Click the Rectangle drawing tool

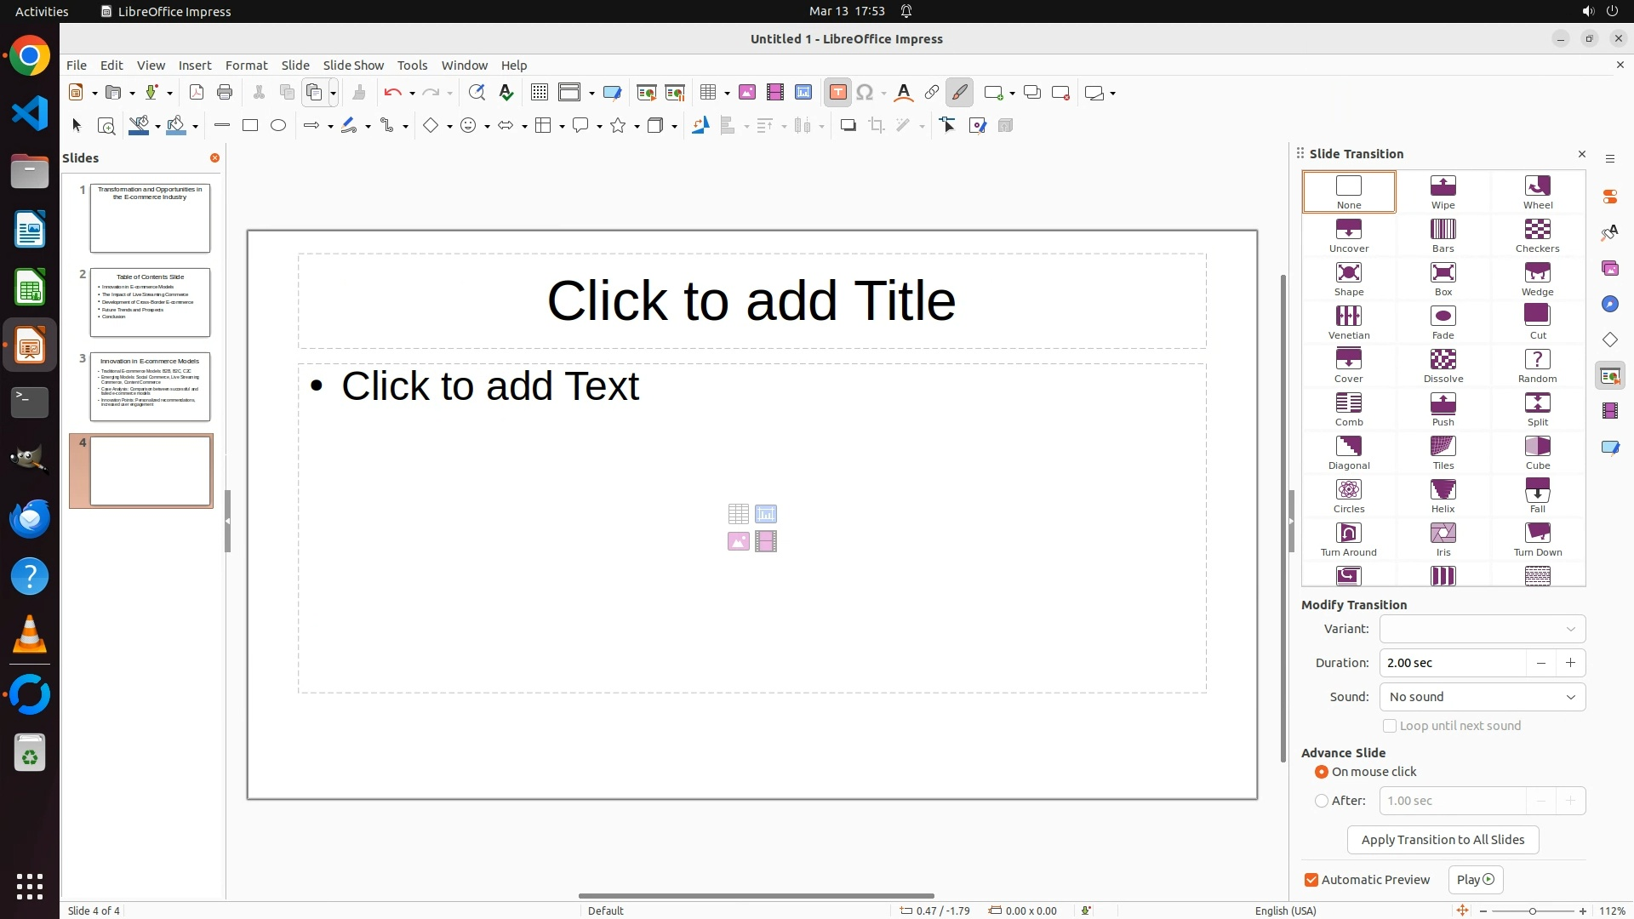[x=250, y=126]
